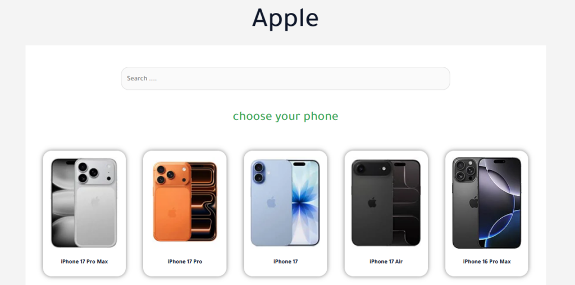Click the Apple logo on the blue iPhone 17
The width and height of the screenshot is (575, 285).
pyautogui.click(x=271, y=202)
